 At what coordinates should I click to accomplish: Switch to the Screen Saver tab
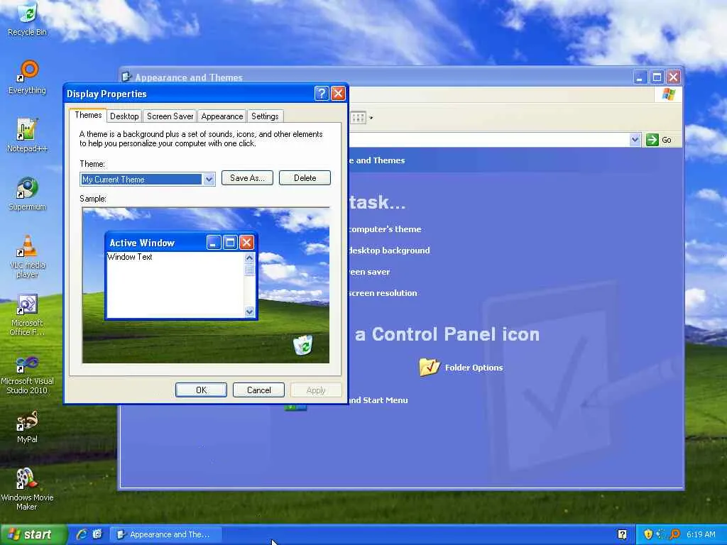[x=170, y=116]
